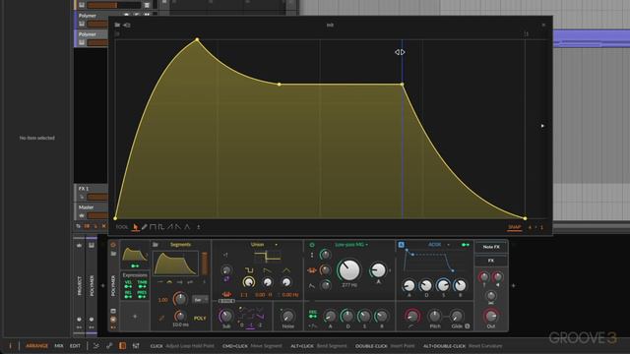Switch to ARRANGE view
The height and width of the screenshot is (354, 630).
pyautogui.click(x=37, y=345)
